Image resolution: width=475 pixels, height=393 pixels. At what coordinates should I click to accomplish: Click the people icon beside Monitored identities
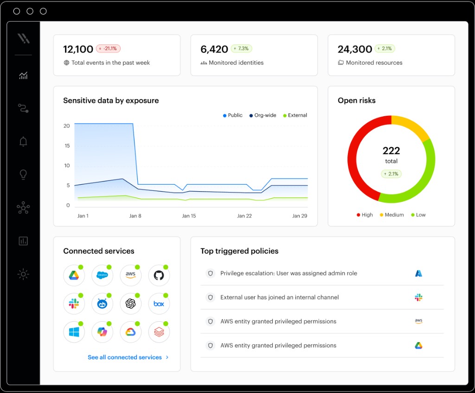click(204, 63)
